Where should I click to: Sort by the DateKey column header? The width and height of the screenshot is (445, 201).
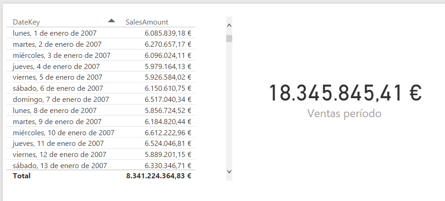point(26,22)
